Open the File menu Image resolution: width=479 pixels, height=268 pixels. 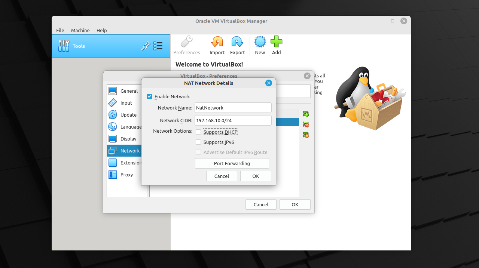(60, 30)
